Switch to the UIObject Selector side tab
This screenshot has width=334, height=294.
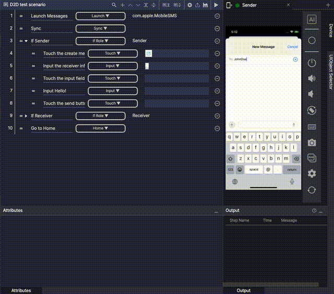point(330,72)
